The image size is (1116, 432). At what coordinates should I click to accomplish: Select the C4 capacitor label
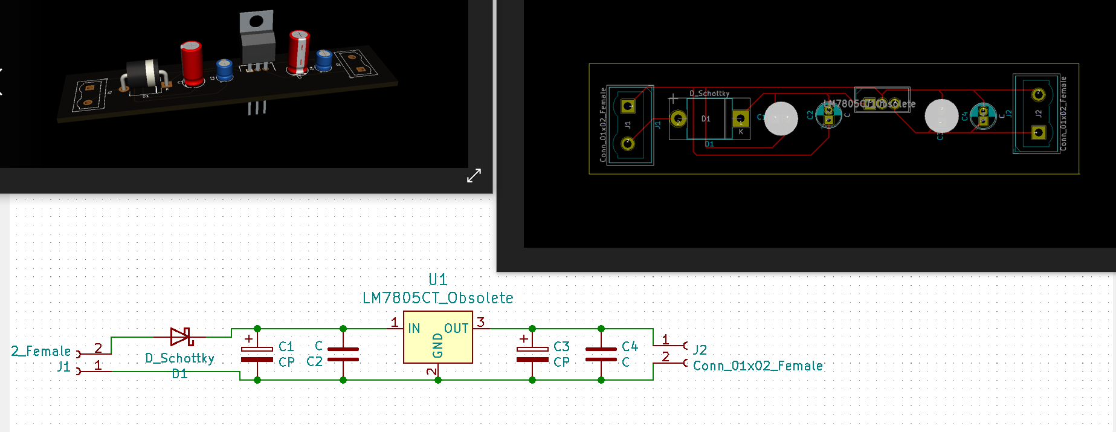pyautogui.click(x=630, y=347)
